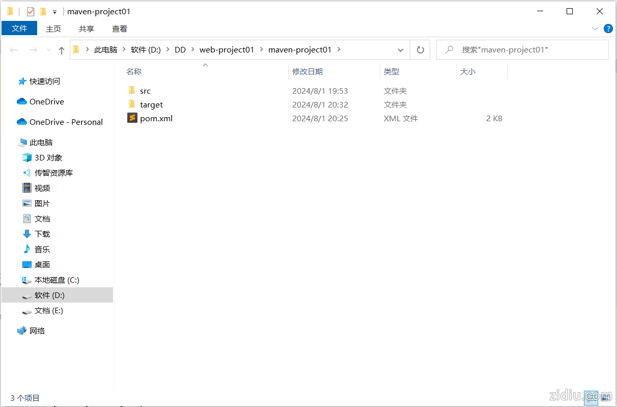
Task: Click the folder icon in the address bar
Action: click(x=75, y=49)
